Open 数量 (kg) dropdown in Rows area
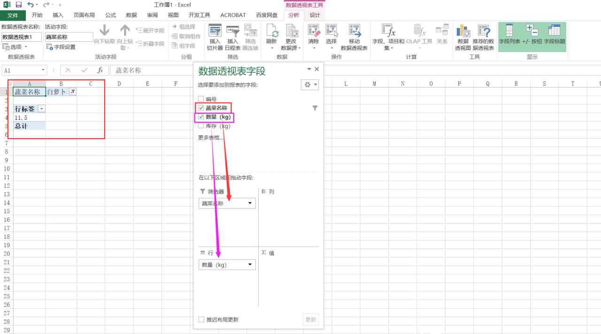 click(x=250, y=264)
